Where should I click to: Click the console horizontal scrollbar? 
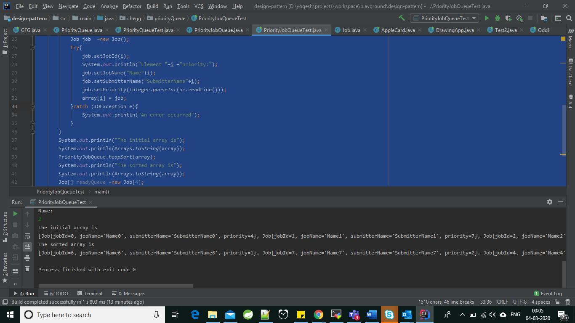[x=116, y=286]
